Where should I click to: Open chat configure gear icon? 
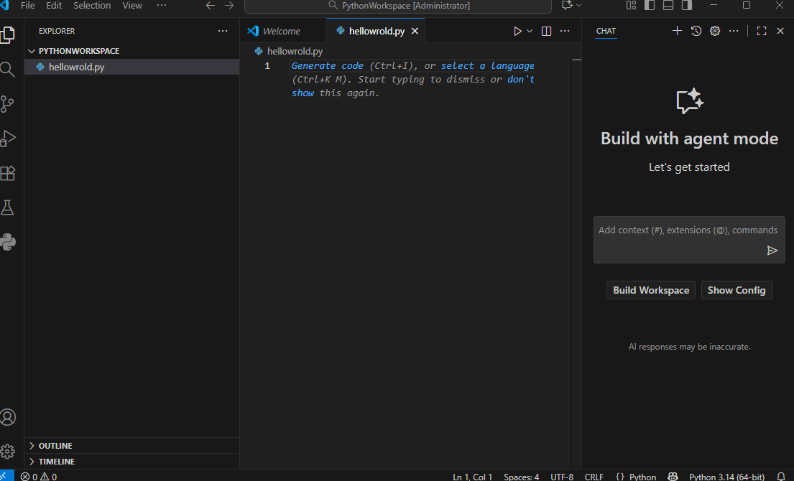tap(715, 31)
